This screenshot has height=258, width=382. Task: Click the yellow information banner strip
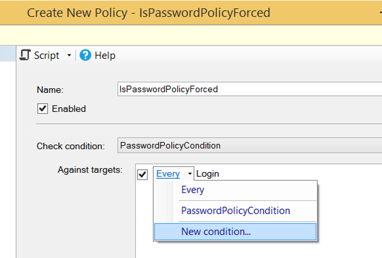[x=191, y=35]
